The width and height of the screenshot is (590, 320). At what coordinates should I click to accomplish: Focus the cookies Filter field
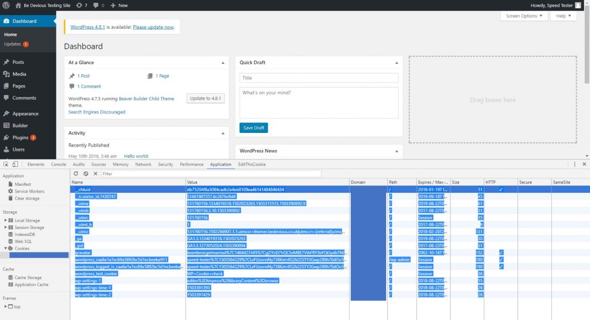(x=211, y=174)
